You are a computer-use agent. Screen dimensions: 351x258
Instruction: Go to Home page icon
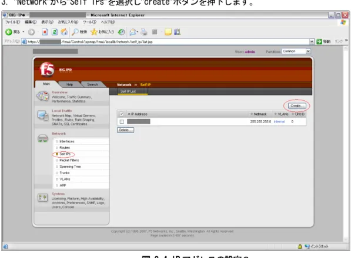point(64,32)
